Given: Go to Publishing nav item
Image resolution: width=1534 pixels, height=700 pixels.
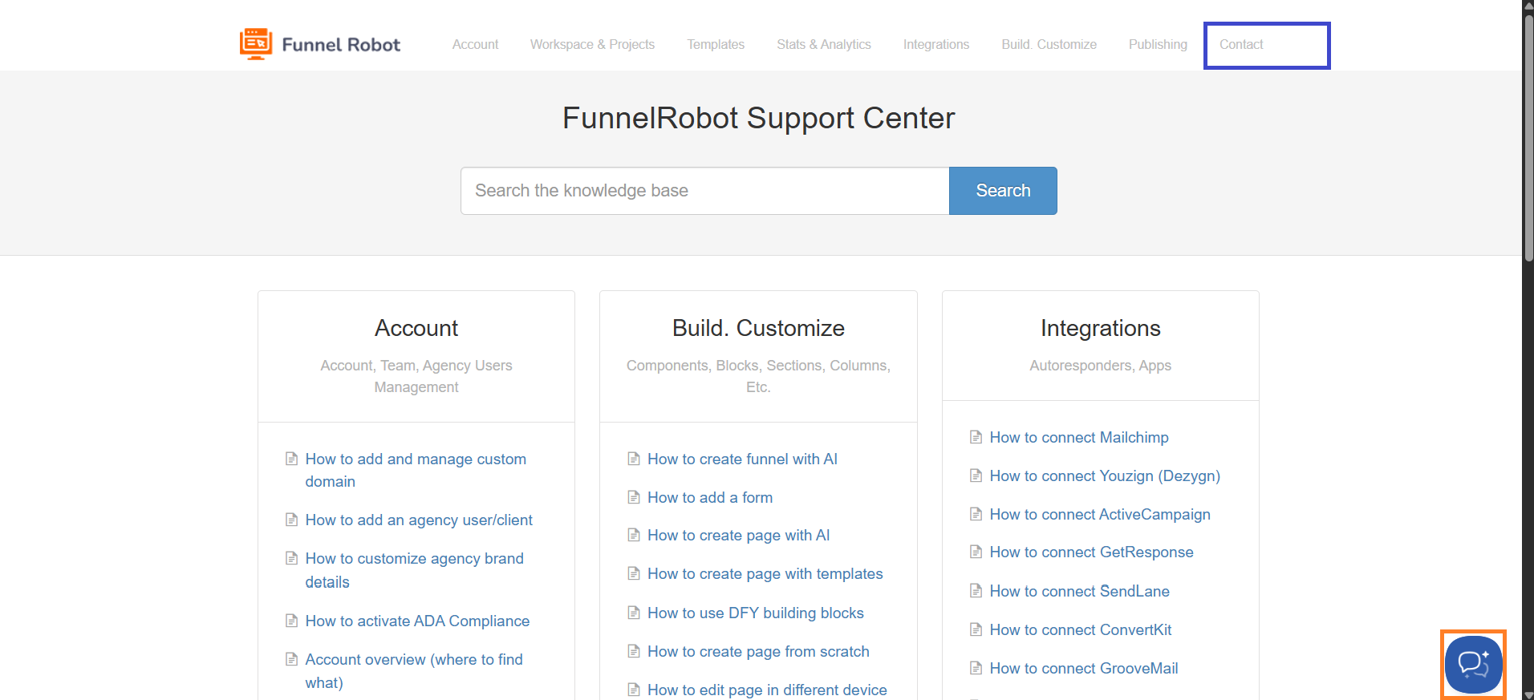Looking at the screenshot, I should pos(1158,45).
